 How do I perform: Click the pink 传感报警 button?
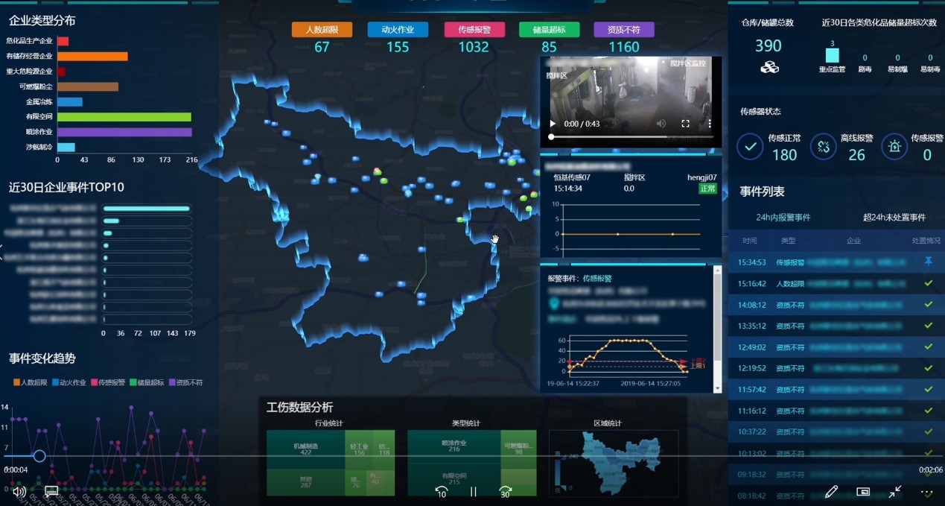474,30
